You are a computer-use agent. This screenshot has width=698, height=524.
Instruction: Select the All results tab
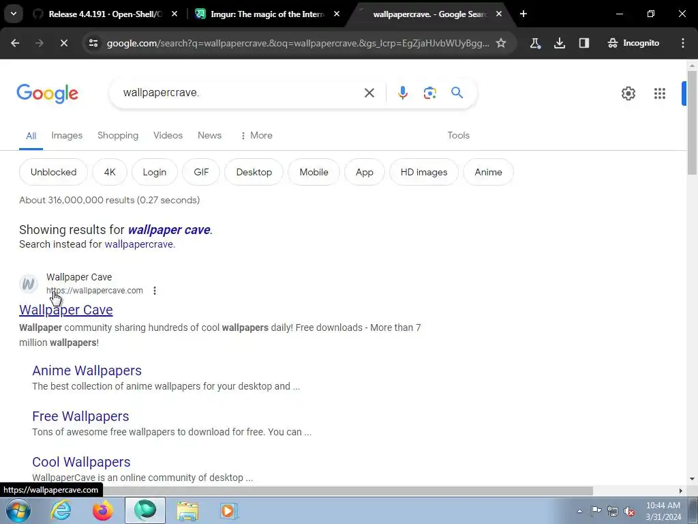[x=31, y=136]
